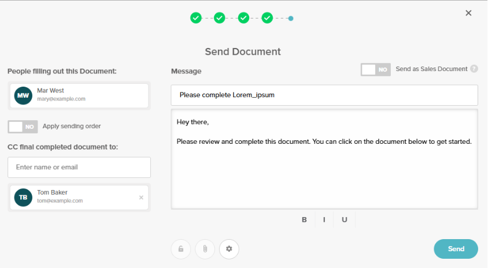Close the Send Document dialog
The image size is (488, 268).
coord(468,13)
